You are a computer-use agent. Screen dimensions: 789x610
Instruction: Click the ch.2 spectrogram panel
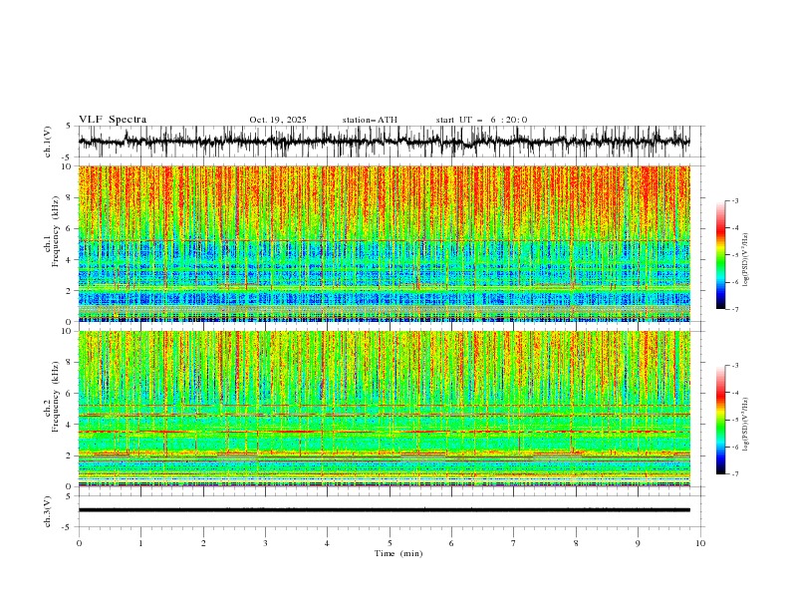click(384, 409)
